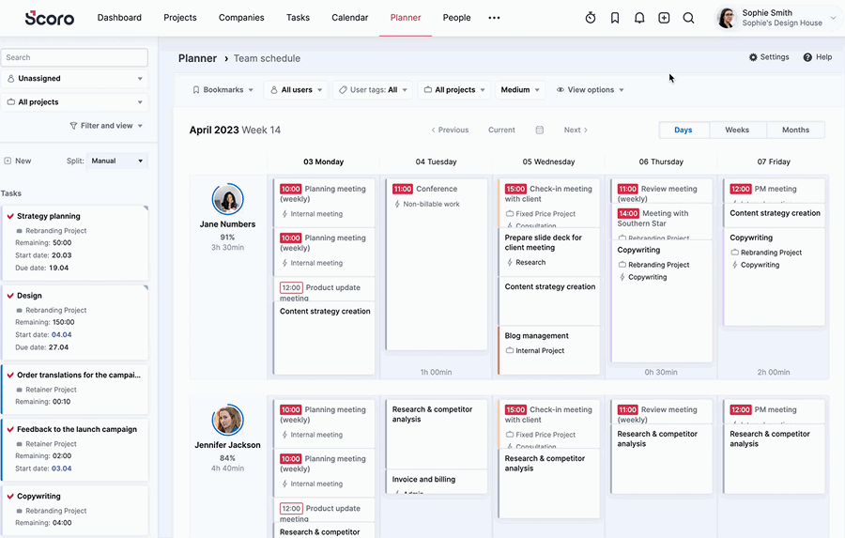The width and height of the screenshot is (845, 538).
Task: Open the date picker calendar icon
Action: click(540, 130)
